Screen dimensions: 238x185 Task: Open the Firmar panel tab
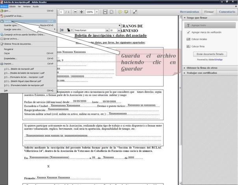pyautogui.click(x=209, y=12)
